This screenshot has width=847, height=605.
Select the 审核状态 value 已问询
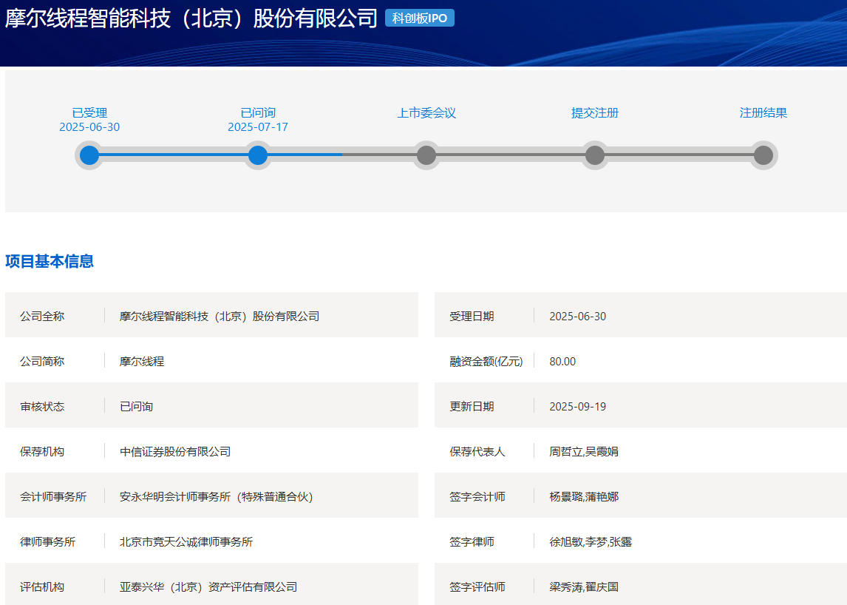(x=137, y=406)
